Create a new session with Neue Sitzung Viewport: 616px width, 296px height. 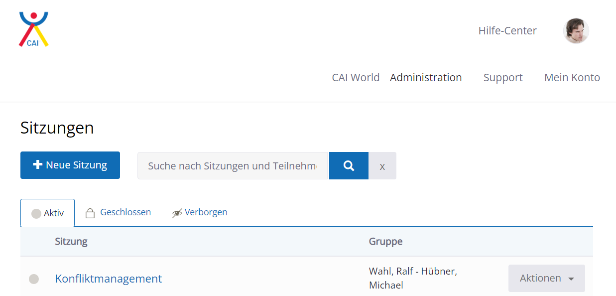(70, 165)
